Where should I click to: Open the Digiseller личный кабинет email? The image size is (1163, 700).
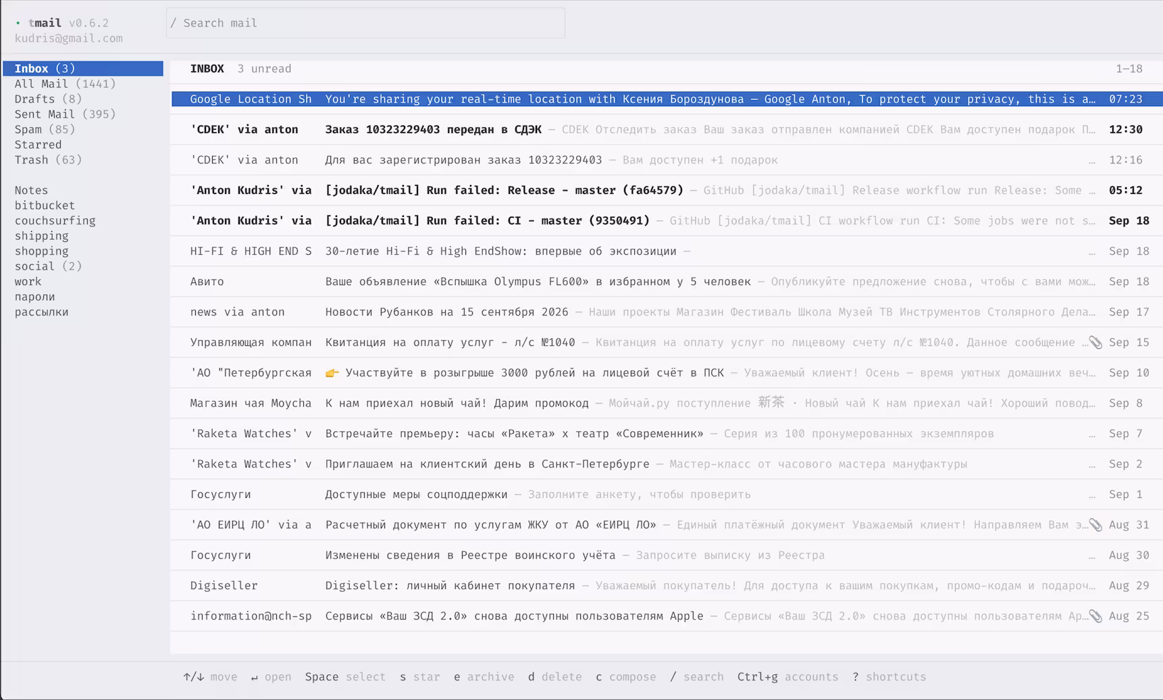pos(667,585)
